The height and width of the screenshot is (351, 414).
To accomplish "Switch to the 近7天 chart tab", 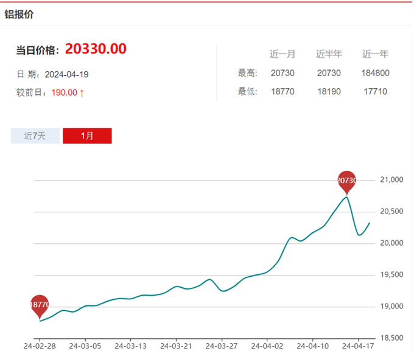I will click(x=35, y=136).
